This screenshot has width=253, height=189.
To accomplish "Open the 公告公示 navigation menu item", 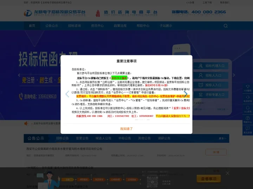I will (x=51, y=26).
